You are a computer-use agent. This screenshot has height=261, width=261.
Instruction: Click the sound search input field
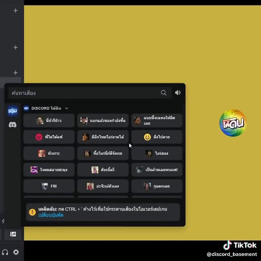click(90, 93)
